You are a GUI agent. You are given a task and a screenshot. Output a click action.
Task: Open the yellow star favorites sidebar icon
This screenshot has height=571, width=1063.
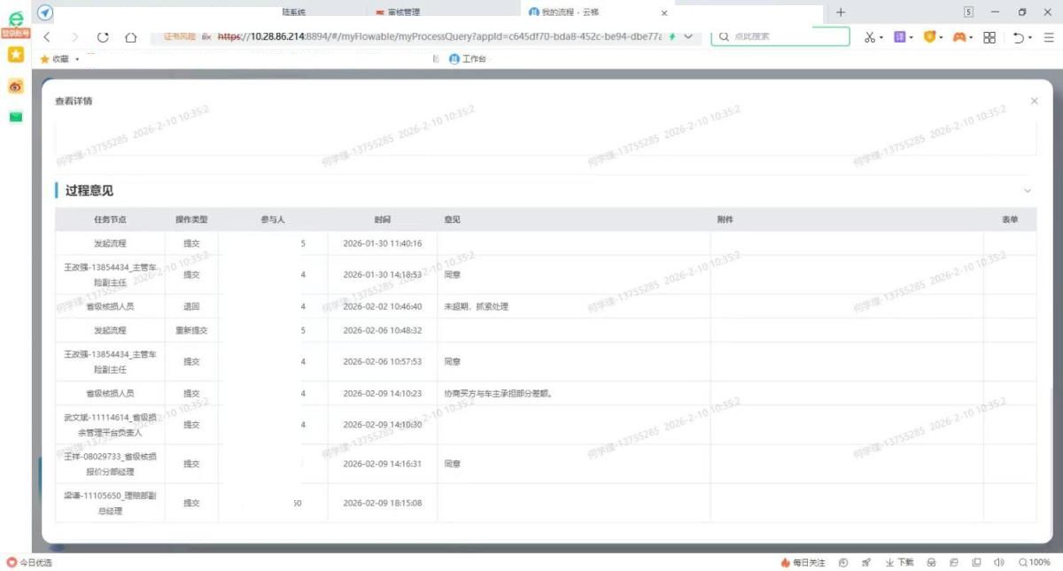pyautogui.click(x=15, y=55)
